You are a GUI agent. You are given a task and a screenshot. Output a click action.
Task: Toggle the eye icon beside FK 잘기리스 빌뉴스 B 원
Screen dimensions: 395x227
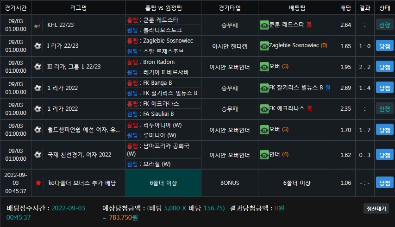pos(264,88)
